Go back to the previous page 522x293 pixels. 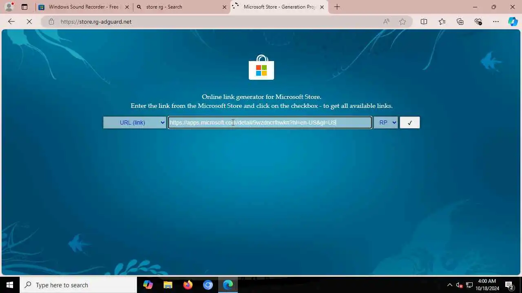pos(11,22)
